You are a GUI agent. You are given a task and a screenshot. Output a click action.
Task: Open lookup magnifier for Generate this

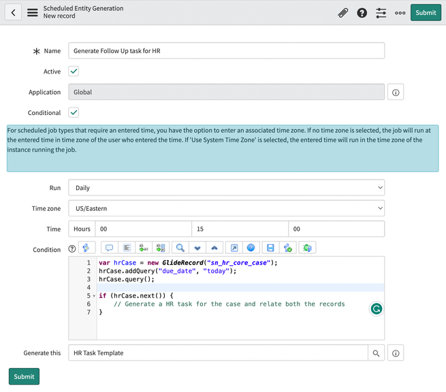376,353
